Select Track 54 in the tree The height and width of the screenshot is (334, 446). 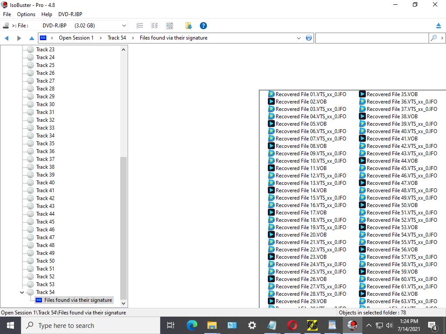click(x=45, y=292)
